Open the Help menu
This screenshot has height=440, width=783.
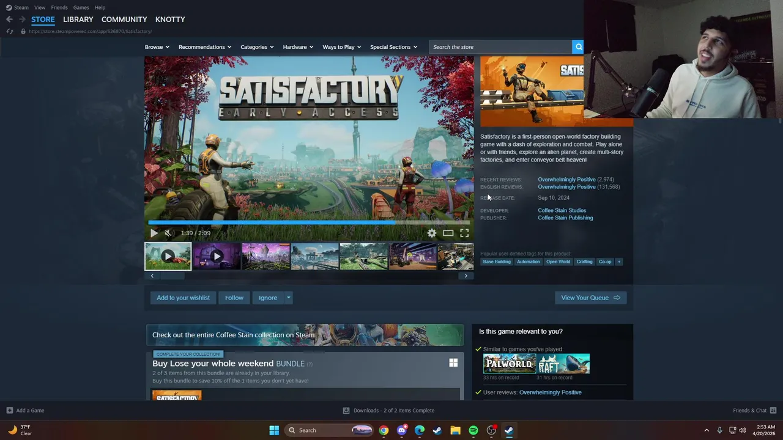click(100, 7)
